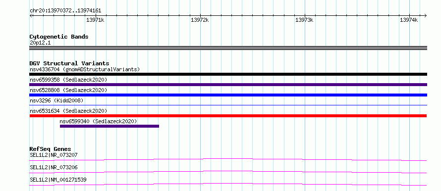Open the nsv6531634 (Sedlazeck2020) label
Viewport: 441px width, 191px height.
click(68, 111)
